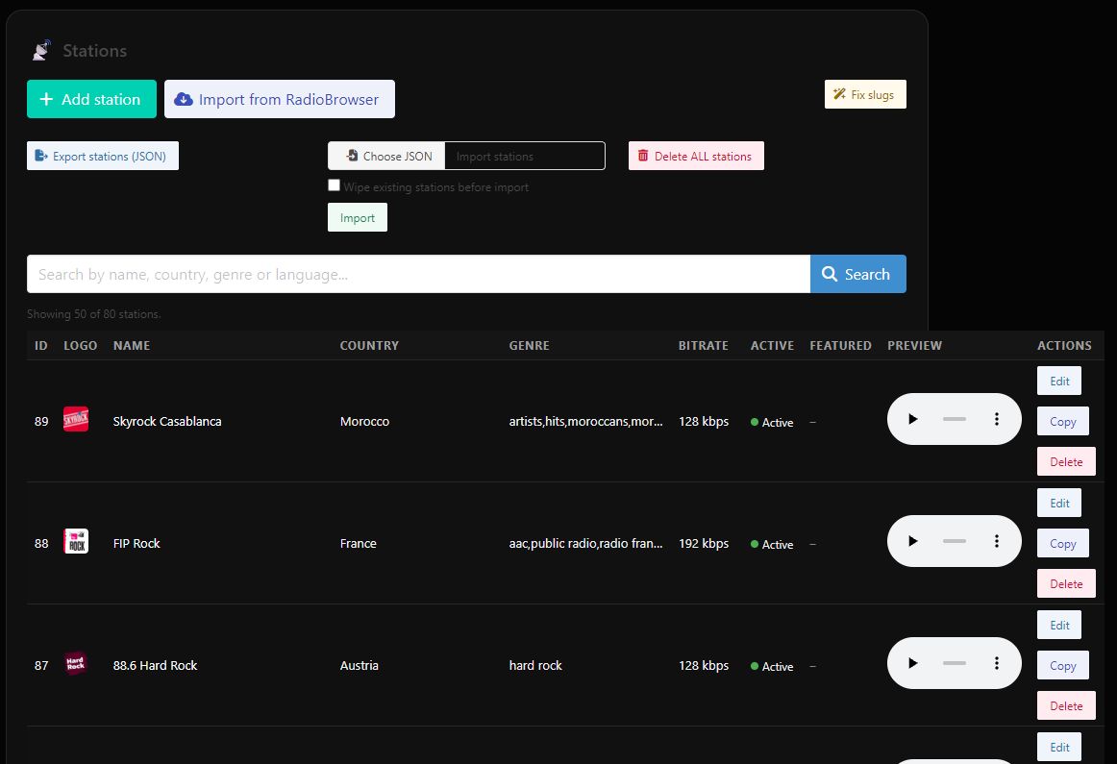Click the Stations satellite dish icon

(x=42, y=51)
